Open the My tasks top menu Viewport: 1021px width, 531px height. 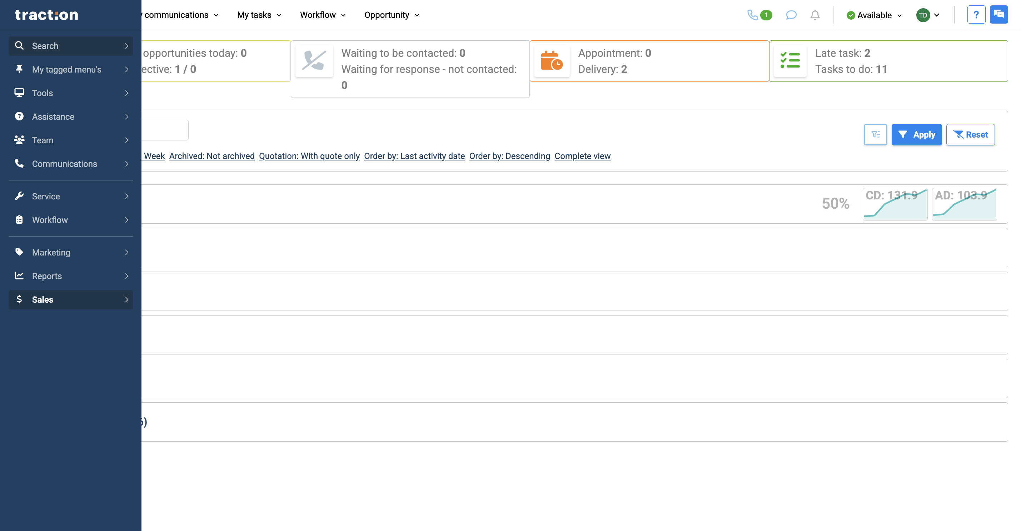click(259, 15)
